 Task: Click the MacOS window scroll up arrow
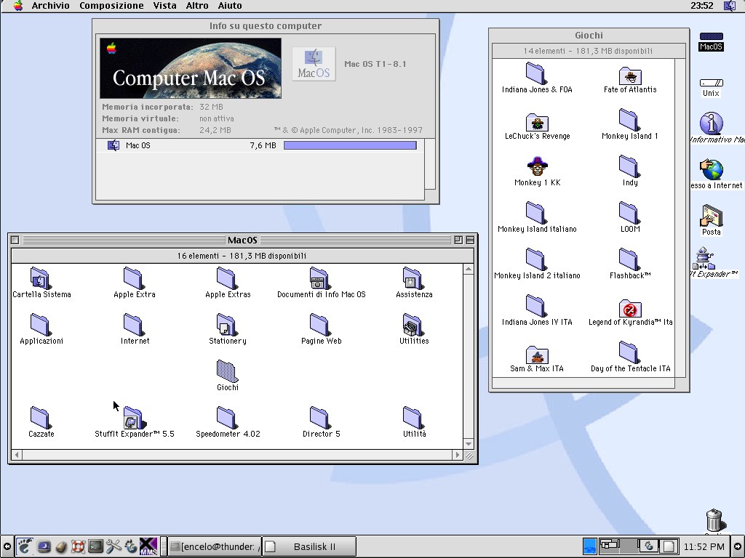click(x=469, y=269)
